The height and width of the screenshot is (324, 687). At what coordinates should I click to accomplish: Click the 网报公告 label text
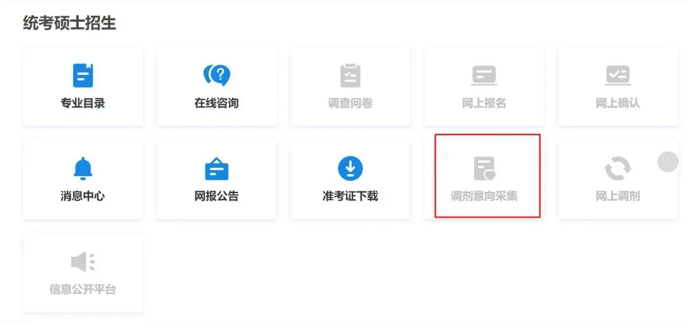(x=216, y=196)
